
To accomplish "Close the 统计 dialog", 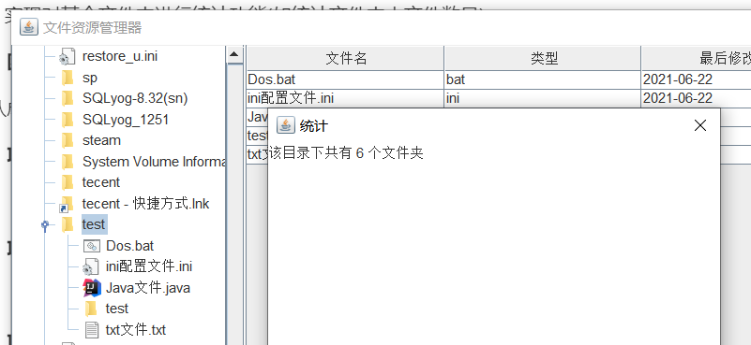I will (700, 125).
